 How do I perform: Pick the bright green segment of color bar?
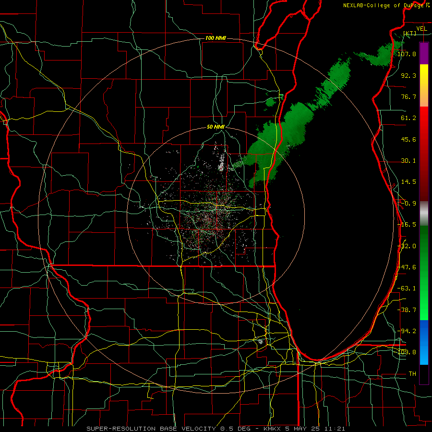[424, 309]
